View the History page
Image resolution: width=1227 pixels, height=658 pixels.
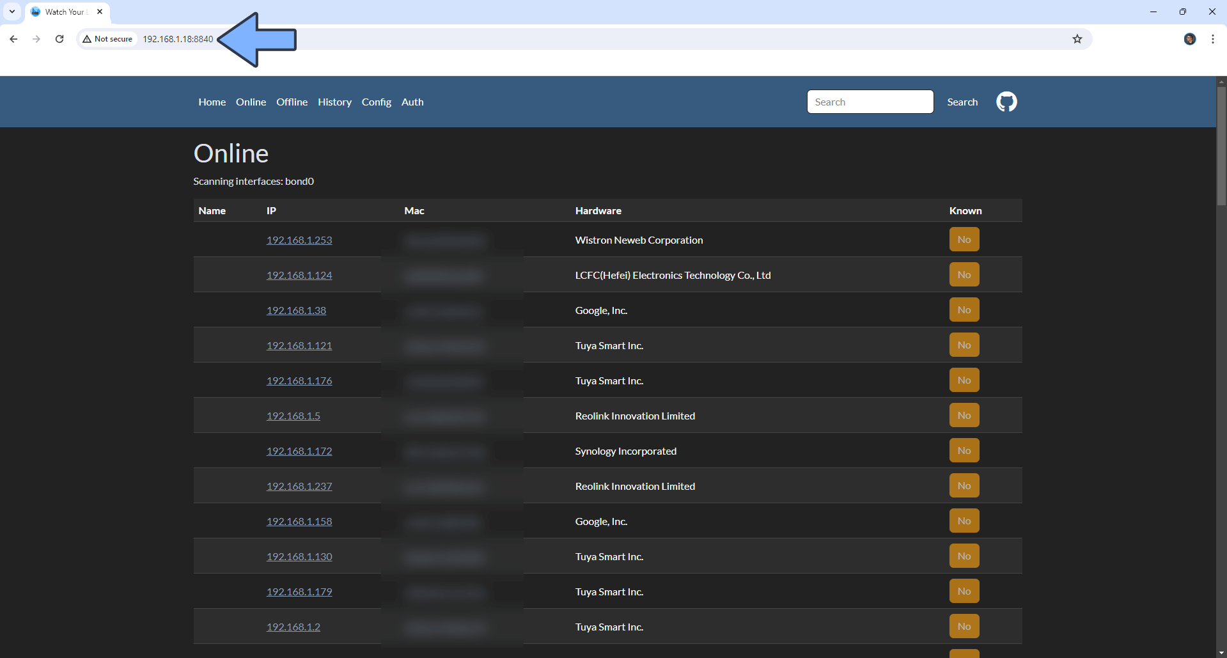tap(334, 102)
